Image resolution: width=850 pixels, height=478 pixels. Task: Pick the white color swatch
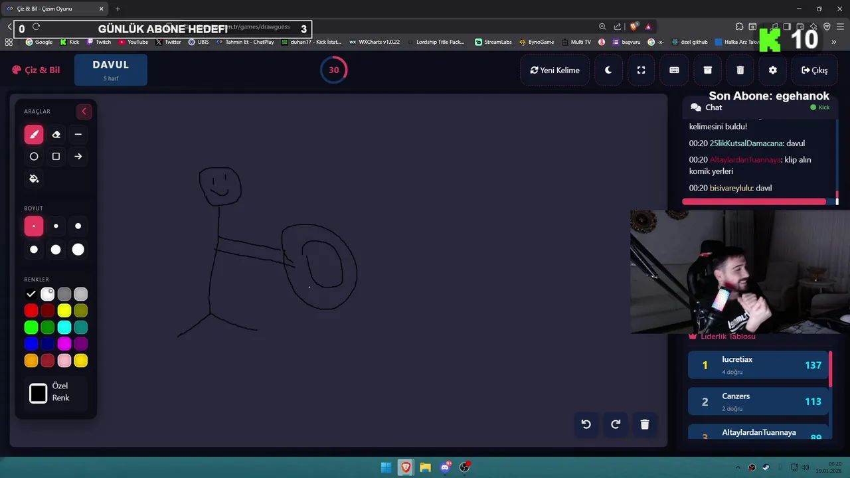click(48, 294)
